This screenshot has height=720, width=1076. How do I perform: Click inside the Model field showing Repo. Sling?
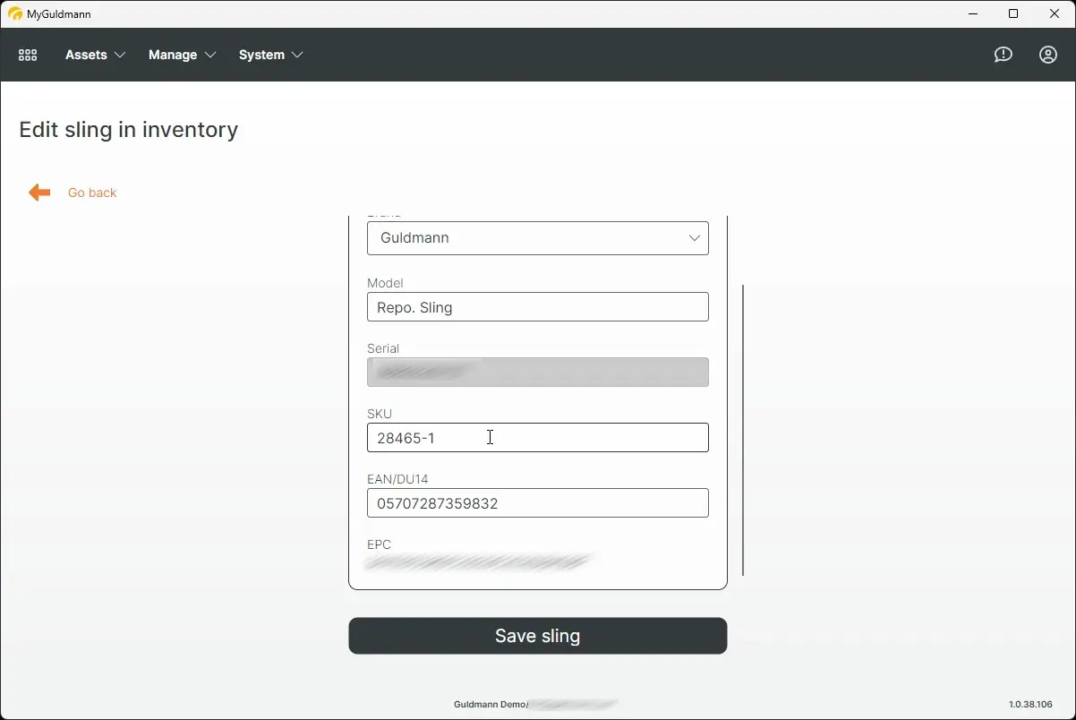(x=537, y=307)
